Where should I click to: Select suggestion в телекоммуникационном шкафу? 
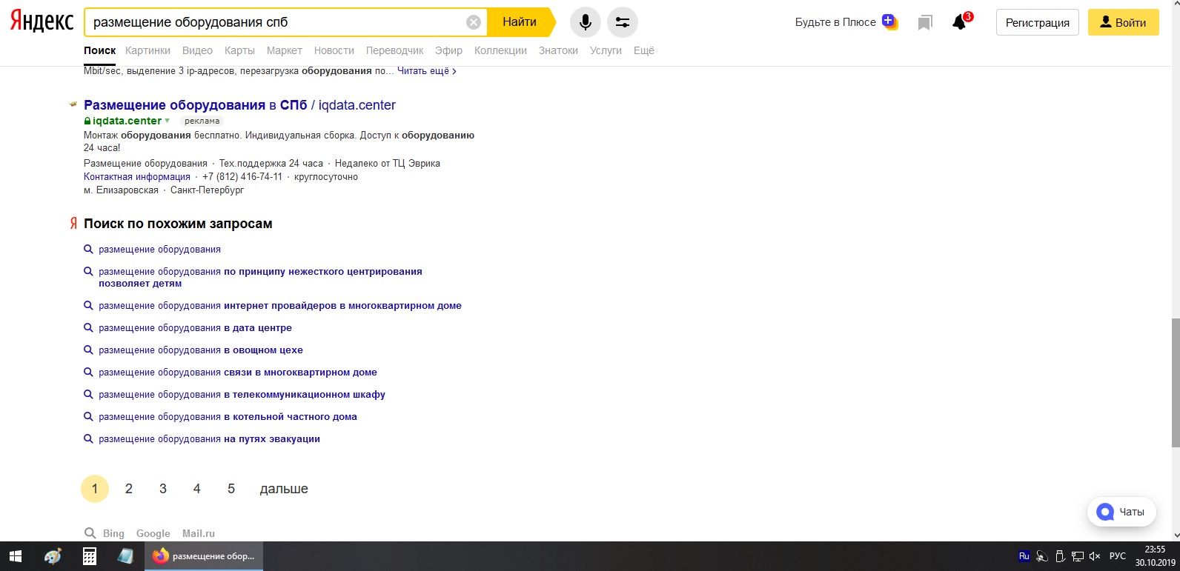[x=242, y=395]
